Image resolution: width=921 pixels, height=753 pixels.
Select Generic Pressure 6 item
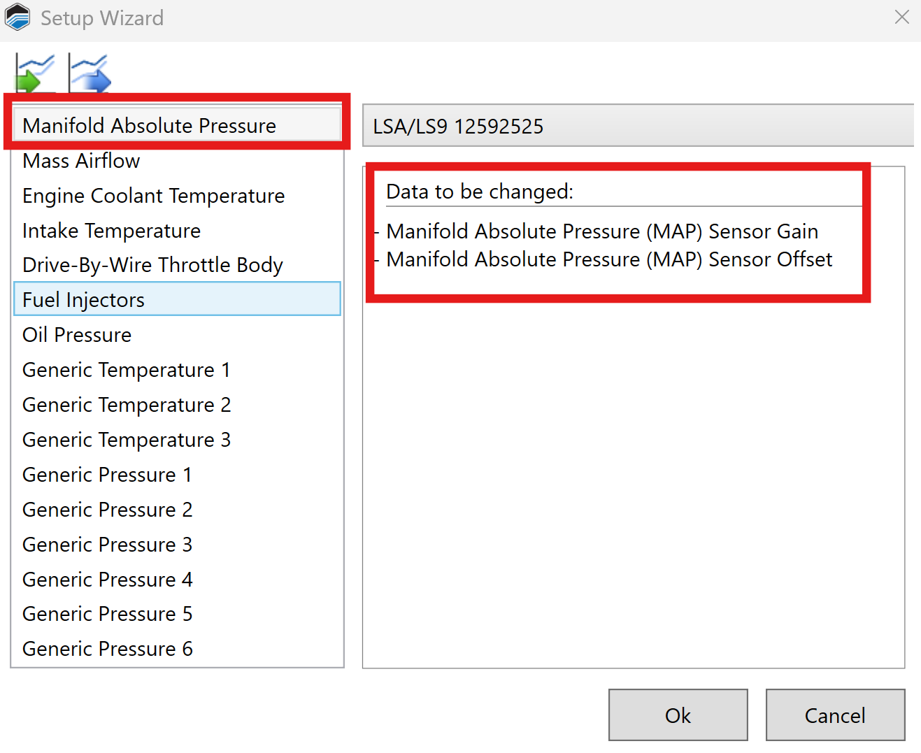[107, 649]
